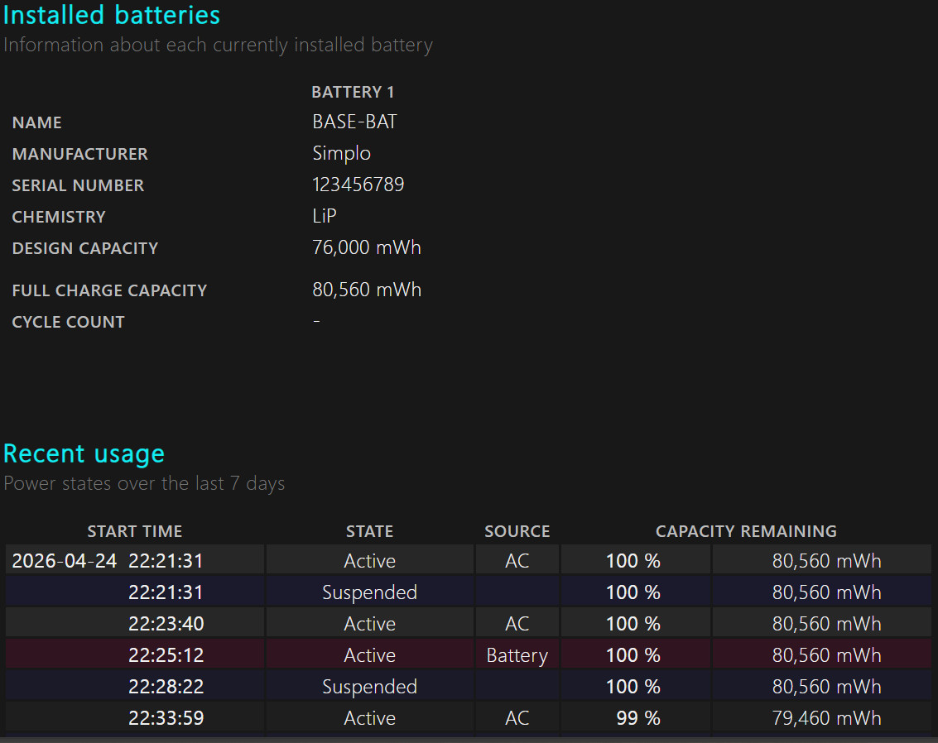Viewport: 938px width, 743px height.
Task: Click full charge capacity value 80,560 mWh
Action: 367,290
